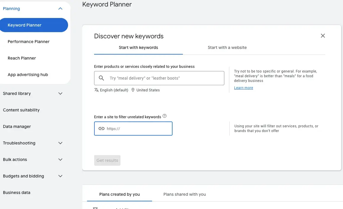Expand the Troubleshooting section

[60, 143]
